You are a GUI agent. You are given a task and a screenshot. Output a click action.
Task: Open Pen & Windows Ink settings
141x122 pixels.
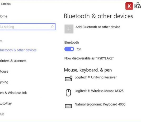(x=13, y=93)
